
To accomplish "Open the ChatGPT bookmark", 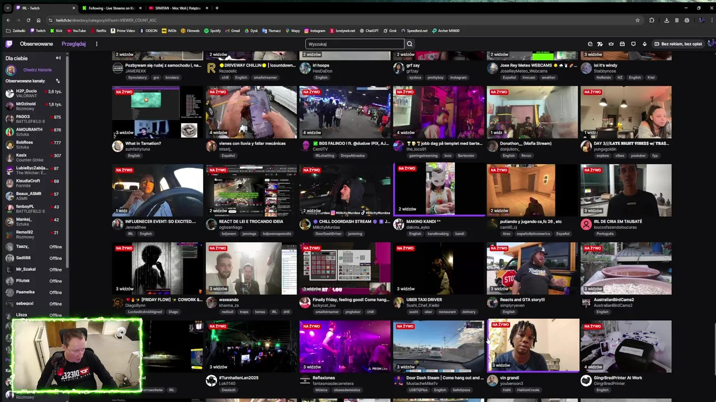I will (369, 31).
